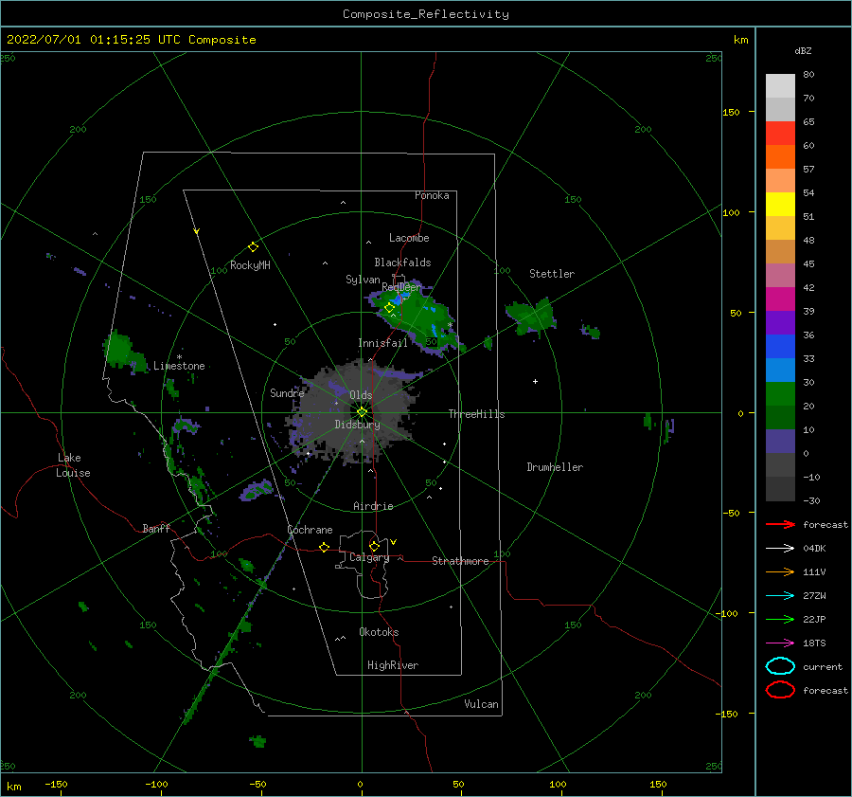Click the Vulcan city label
The height and width of the screenshot is (797, 852).
(481, 704)
